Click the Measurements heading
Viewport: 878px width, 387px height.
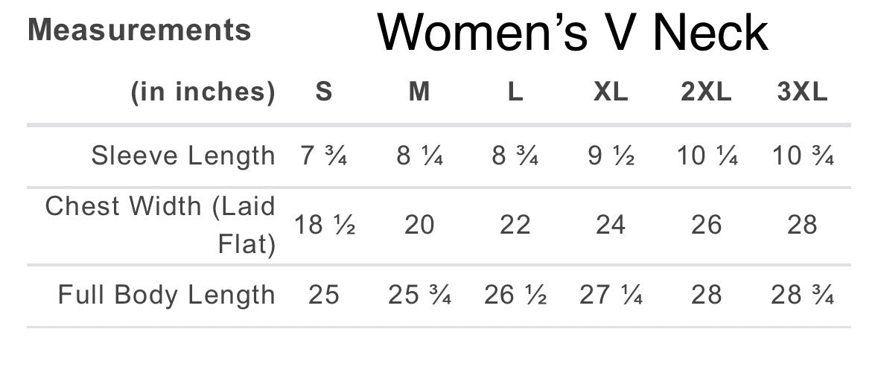pos(139,30)
